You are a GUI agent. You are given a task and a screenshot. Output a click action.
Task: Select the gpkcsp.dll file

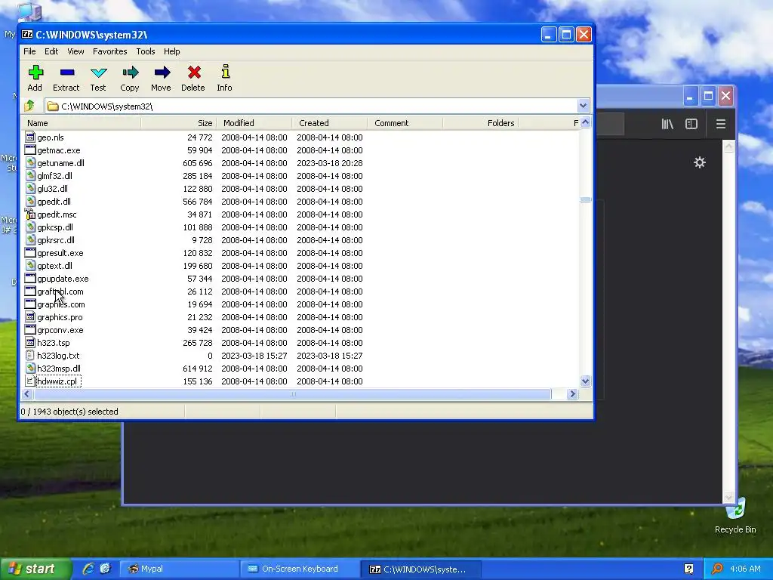tap(54, 227)
